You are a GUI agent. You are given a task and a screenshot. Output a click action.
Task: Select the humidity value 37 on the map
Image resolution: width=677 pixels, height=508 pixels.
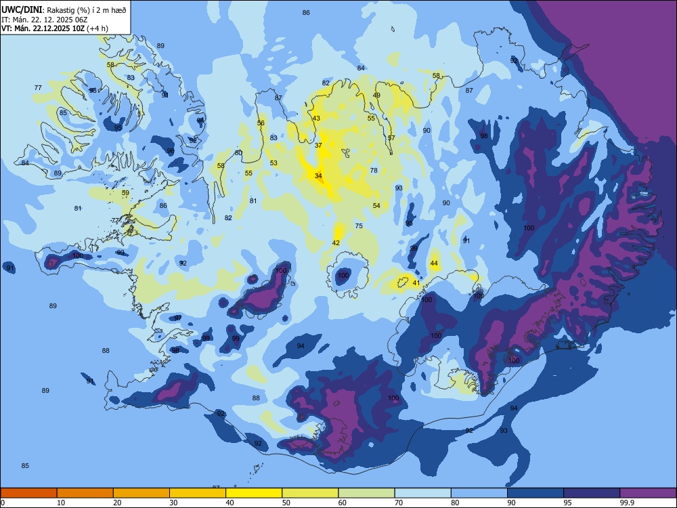point(318,146)
